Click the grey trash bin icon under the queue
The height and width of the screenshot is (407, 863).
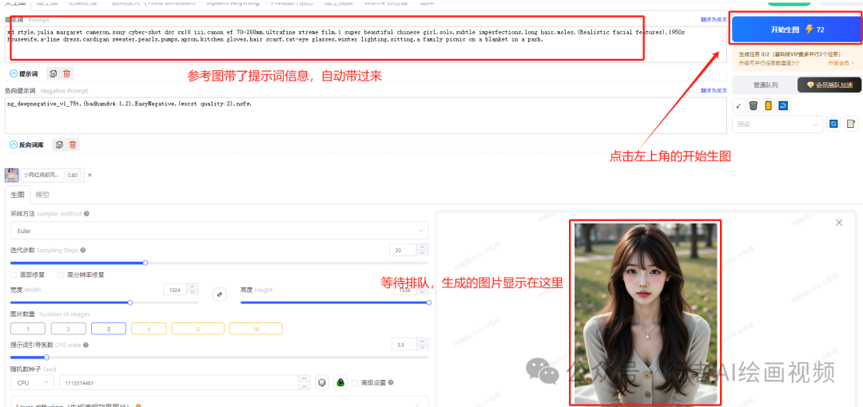pos(754,105)
